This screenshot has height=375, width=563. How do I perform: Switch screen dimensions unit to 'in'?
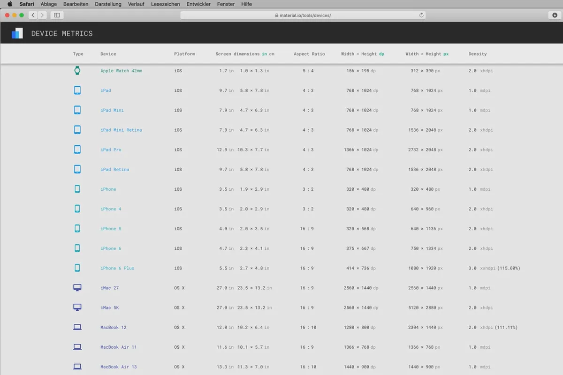pos(264,54)
